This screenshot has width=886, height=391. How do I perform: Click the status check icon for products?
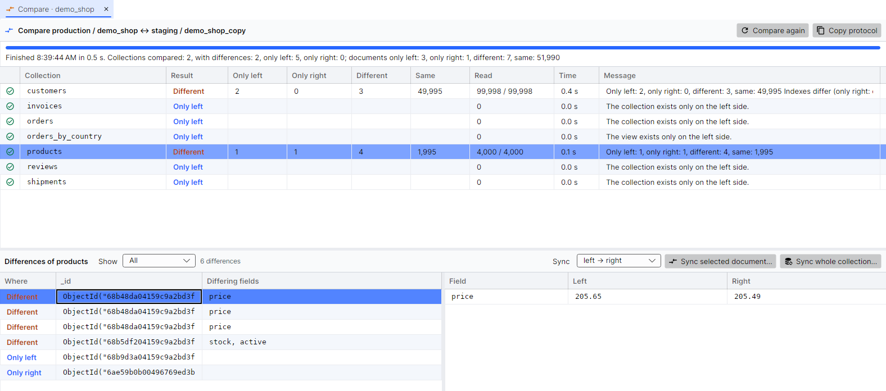(x=10, y=152)
